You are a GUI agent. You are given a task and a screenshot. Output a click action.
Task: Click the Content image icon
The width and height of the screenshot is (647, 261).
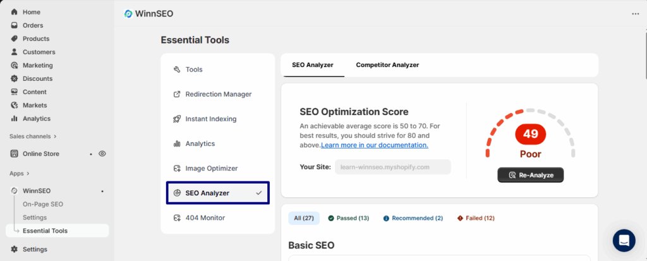click(x=15, y=92)
